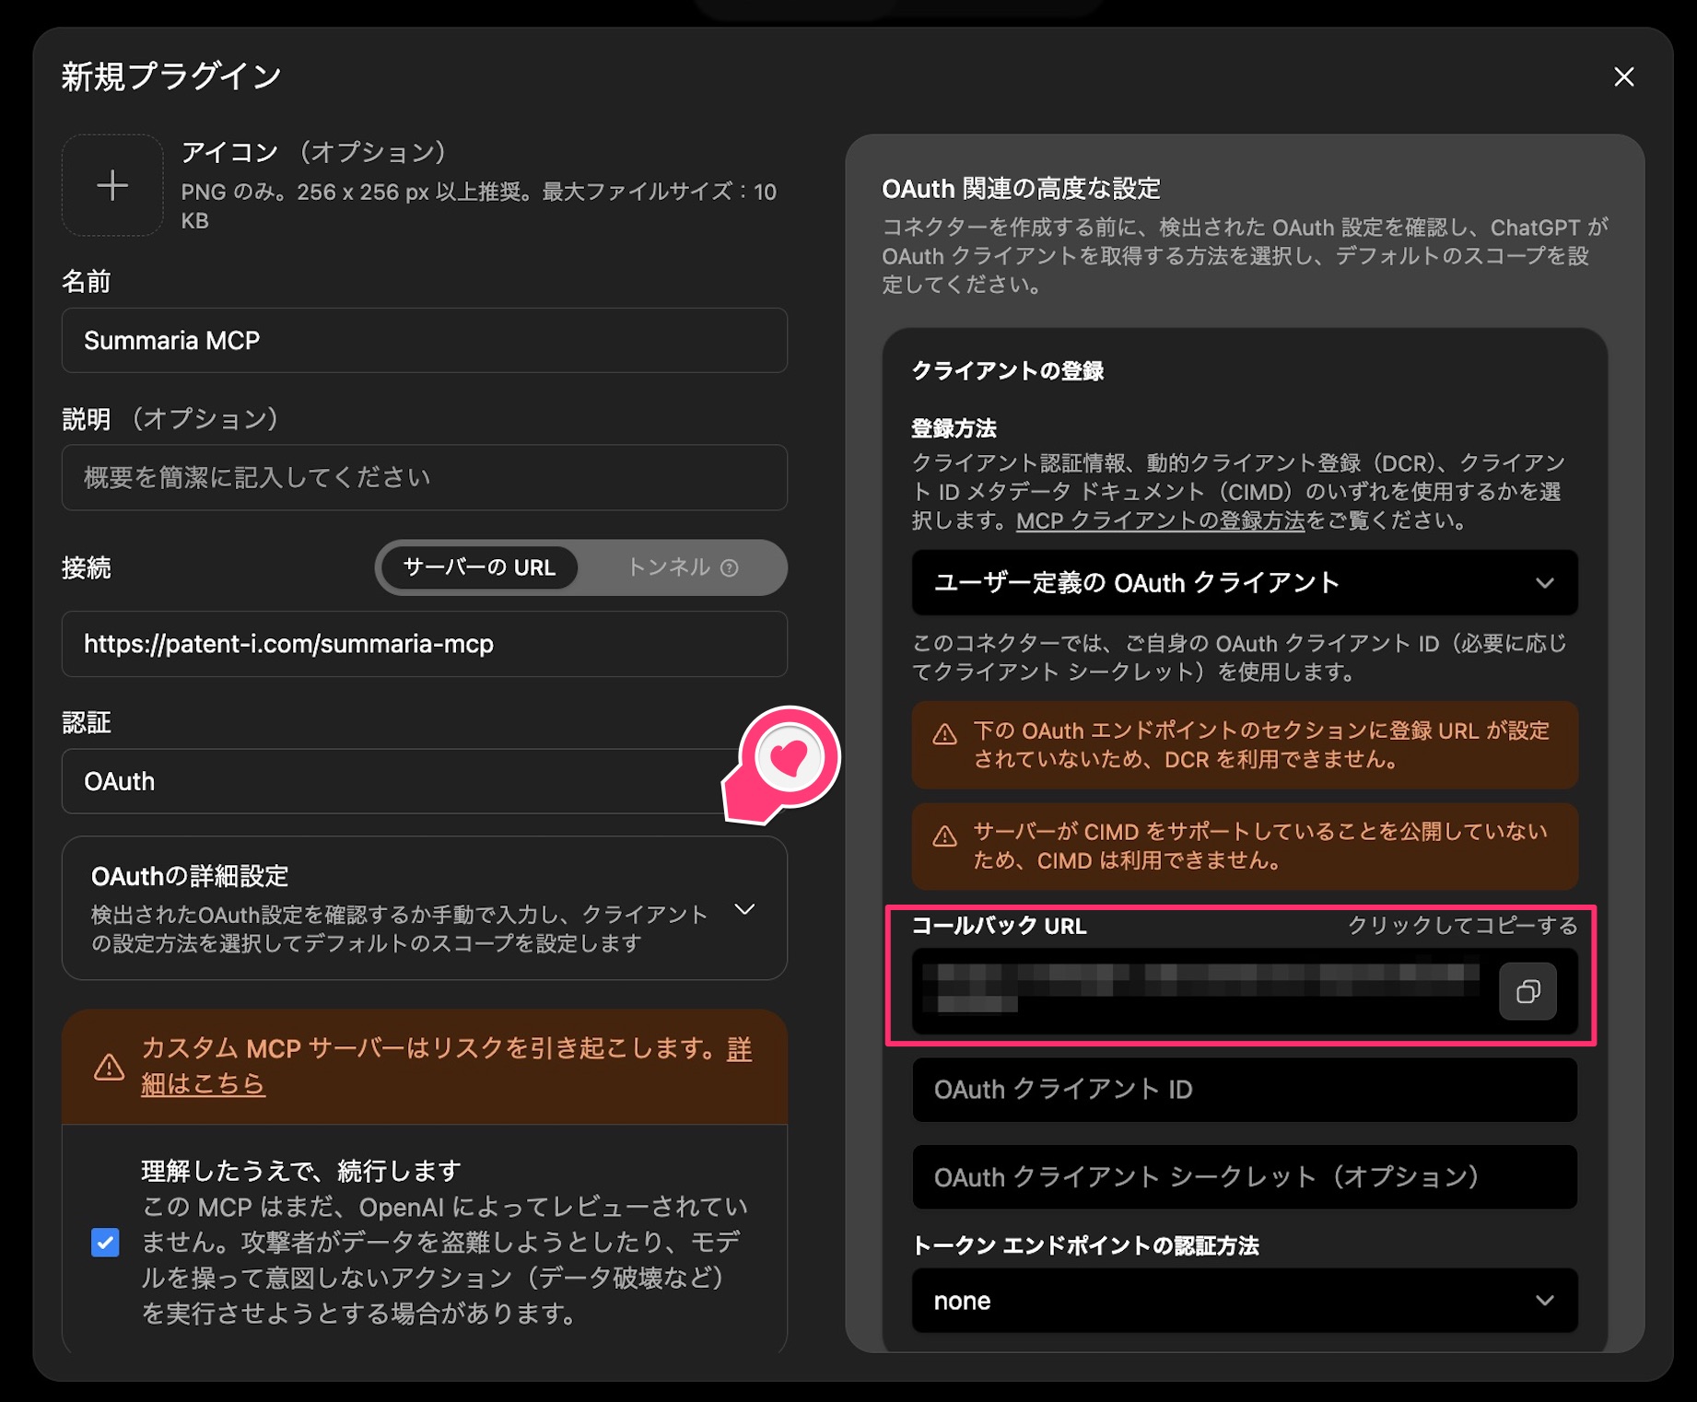This screenshot has height=1402, width=1697.
Task: Click the server URL field with patent-i.com
Action: [x=424, y=644]
